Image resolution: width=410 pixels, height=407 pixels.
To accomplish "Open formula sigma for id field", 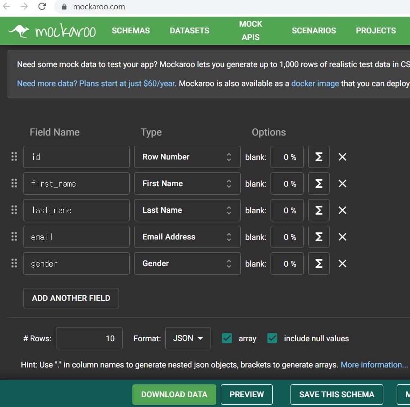I will click(x=319, y=157).
